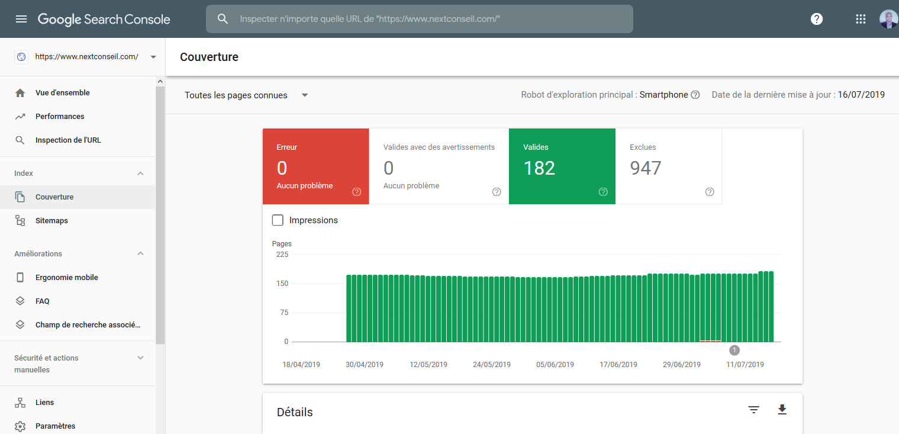Screen dimensions: 899x434
Task: Click the chart annotation marker 1
Action: 734,350
